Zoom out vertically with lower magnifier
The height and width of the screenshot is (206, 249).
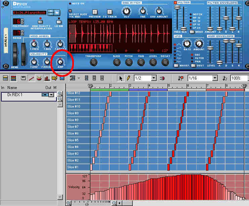60,99
